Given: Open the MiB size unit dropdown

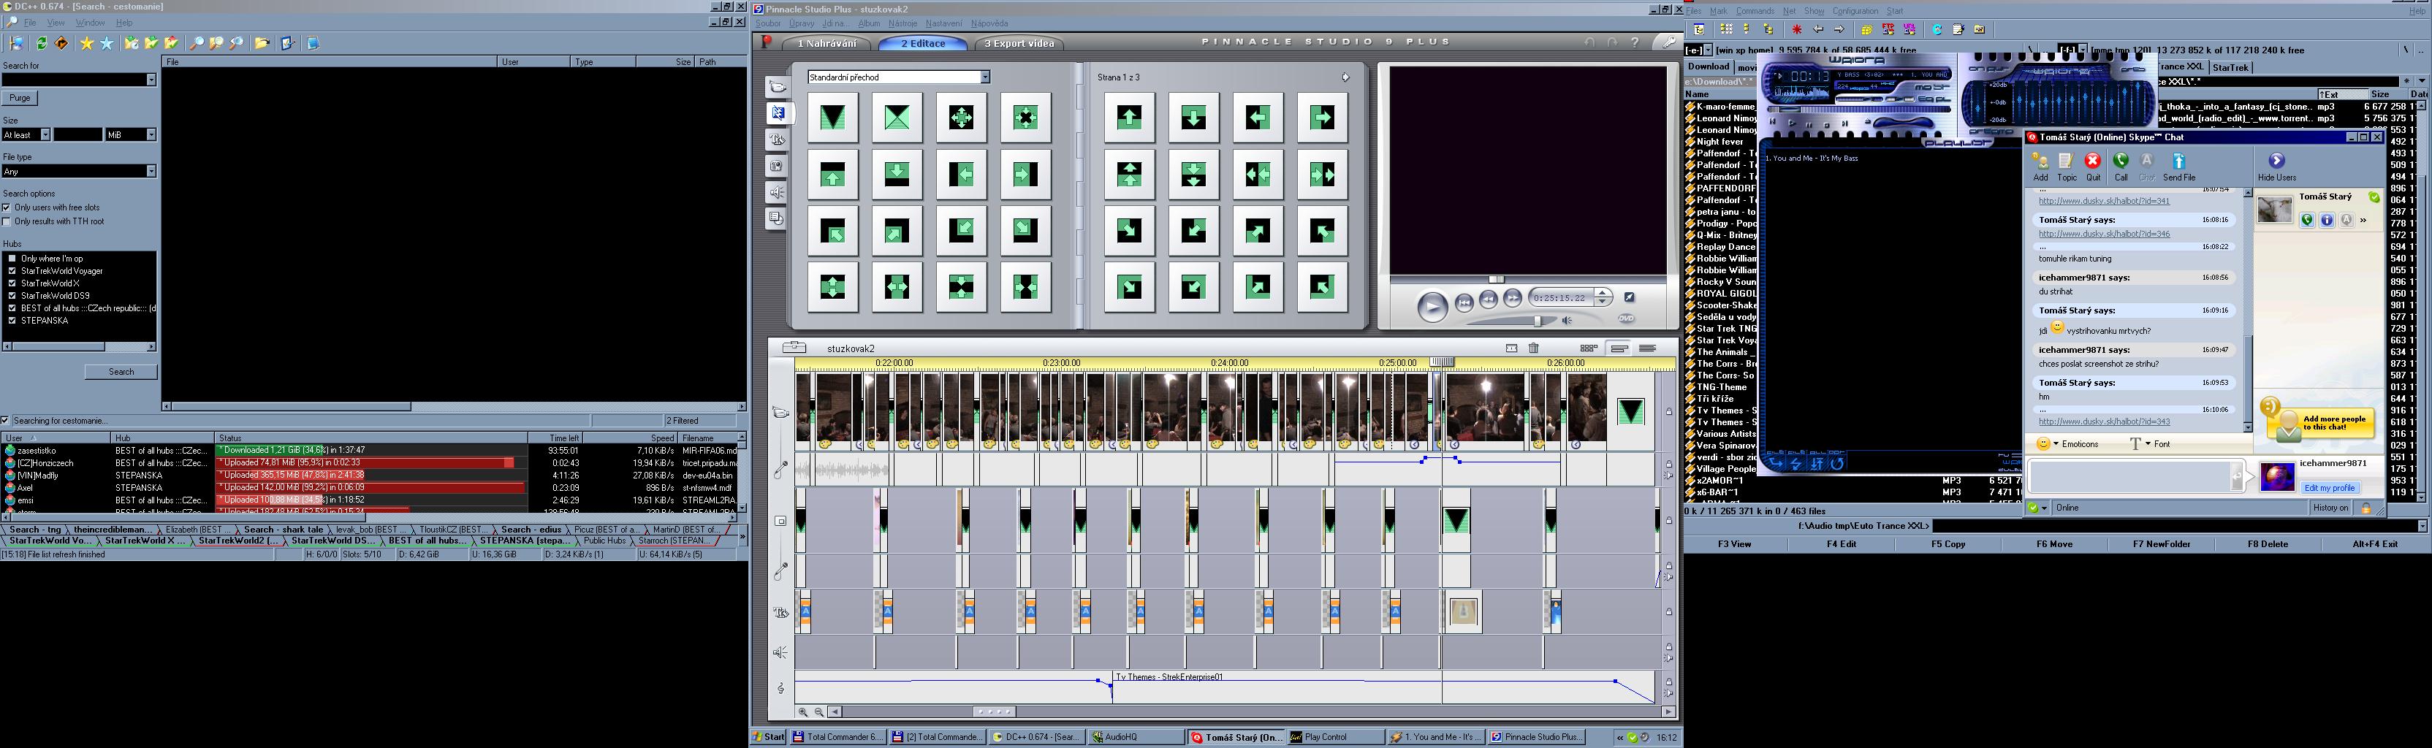Looking at the screenshot, I should [151, 135].
